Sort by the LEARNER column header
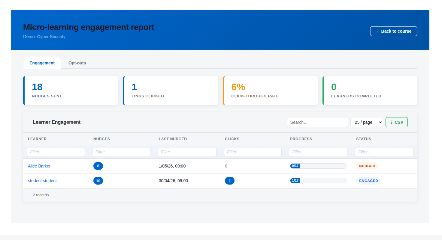442x240 pixels. [37, 139]
